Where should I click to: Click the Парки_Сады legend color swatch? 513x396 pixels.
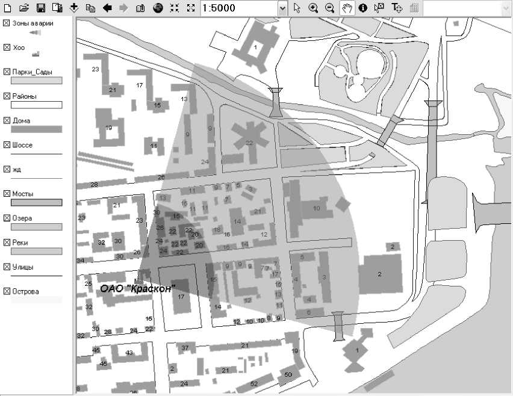point(37,81)
